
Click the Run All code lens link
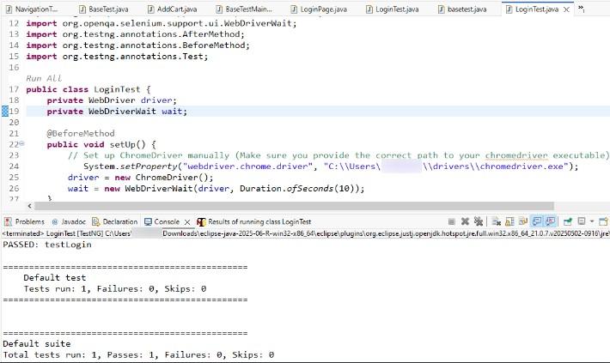(x=44, y=78)
